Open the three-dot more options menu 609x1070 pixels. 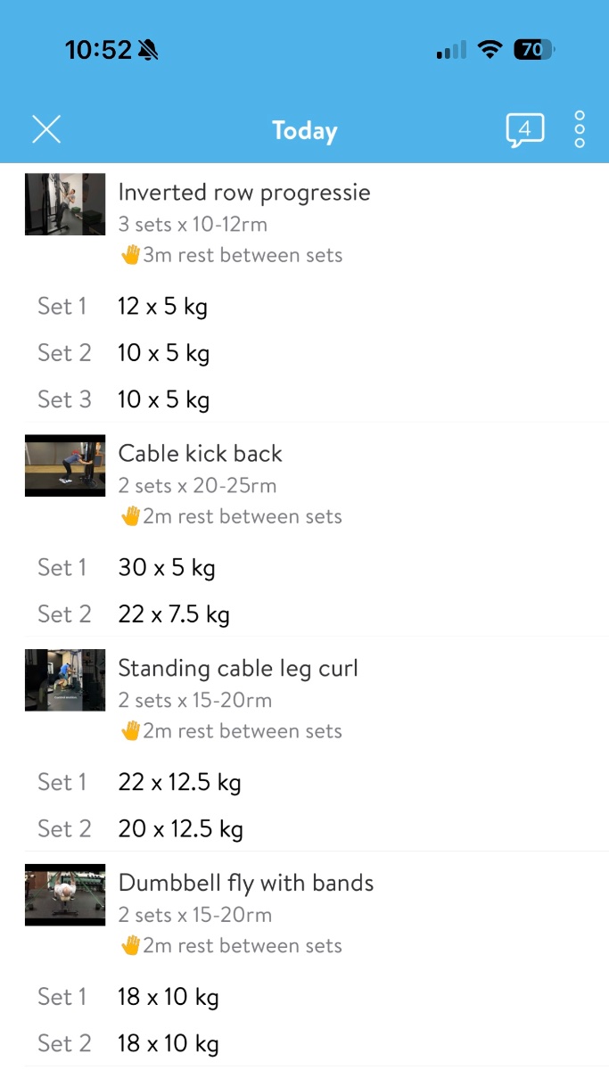(580, 130)
